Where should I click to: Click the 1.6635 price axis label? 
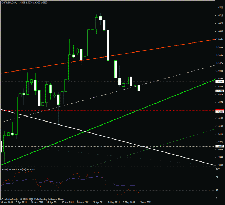tap(220, 31)
